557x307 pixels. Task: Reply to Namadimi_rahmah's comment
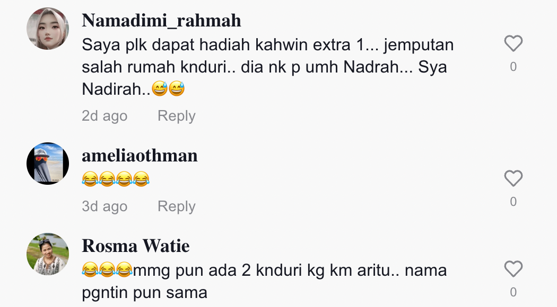click(177, 116)
